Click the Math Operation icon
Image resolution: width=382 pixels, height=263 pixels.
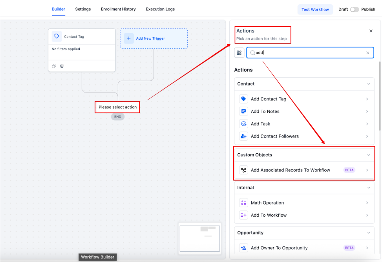click(x=243, y=203)
